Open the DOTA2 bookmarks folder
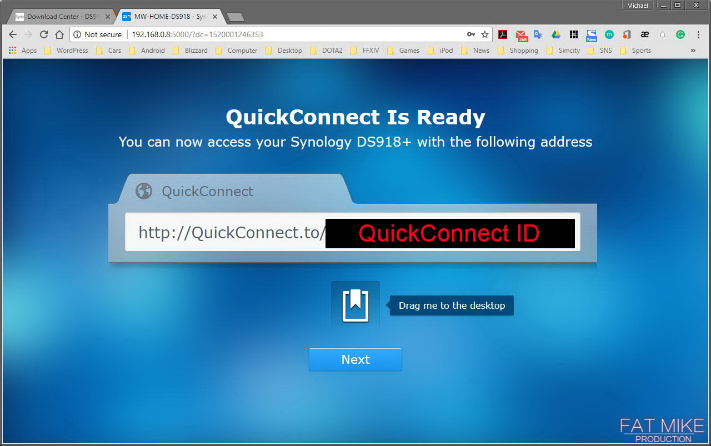This screenshot has height=446, width=711. (326, 50)
